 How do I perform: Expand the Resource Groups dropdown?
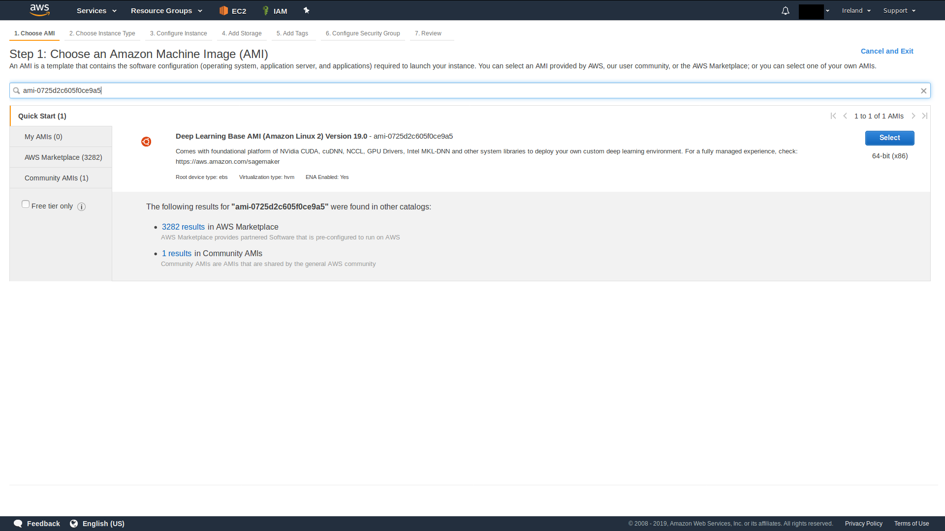click(x=165, y=10)
